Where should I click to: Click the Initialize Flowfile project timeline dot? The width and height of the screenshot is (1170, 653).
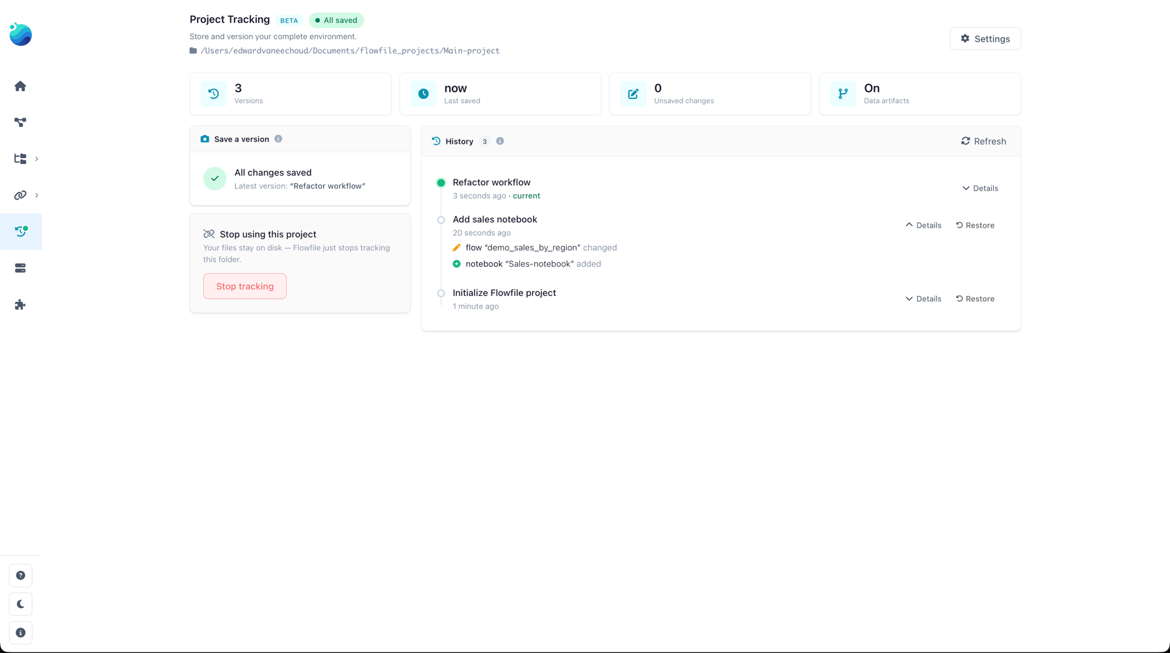[x=441, y=293]
